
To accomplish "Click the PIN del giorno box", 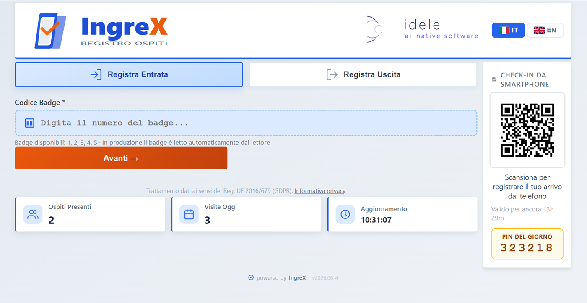I will tap(527, 244).
